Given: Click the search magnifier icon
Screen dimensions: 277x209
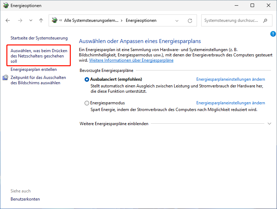Looking at the screenshot, I should pos(265,20).
